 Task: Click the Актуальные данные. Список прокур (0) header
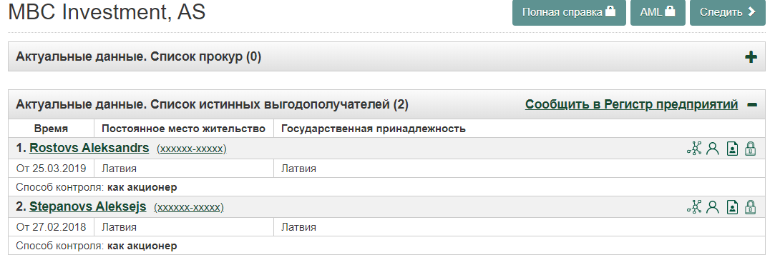click(139, 57)
